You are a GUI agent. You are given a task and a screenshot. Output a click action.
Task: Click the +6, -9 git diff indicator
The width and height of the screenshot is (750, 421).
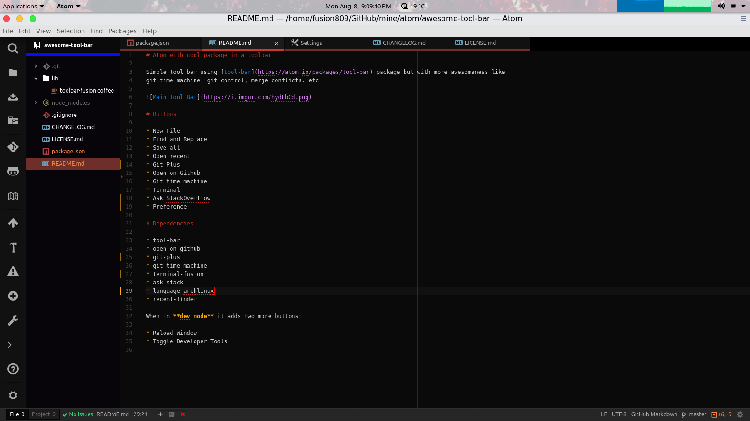[721, 414]
